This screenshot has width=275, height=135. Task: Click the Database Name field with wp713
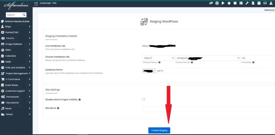coord(214,71)
